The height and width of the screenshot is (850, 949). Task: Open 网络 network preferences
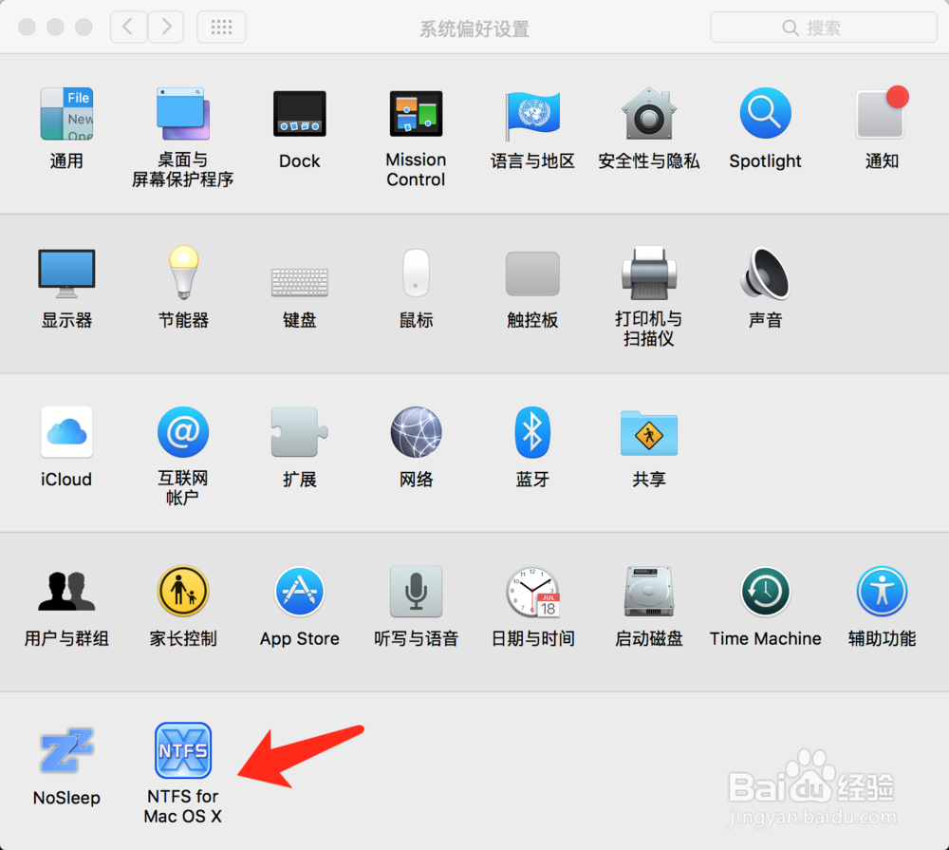(416, 432)
